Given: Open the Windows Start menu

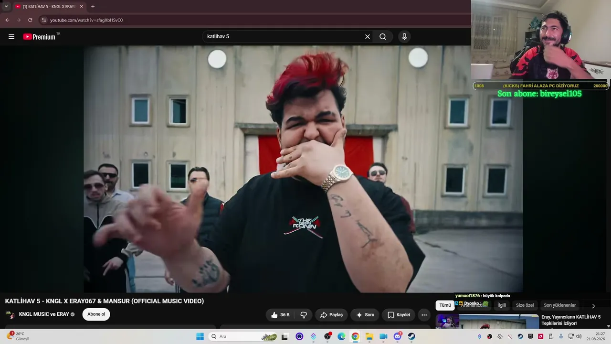Looking at the screenshot, I should pos(200,336).
